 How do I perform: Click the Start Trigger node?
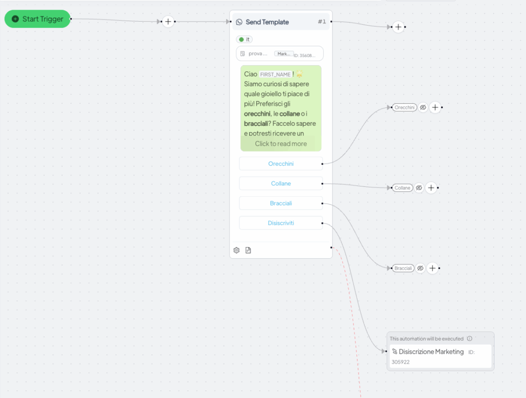pyautogui.click(x=37, y=19)
